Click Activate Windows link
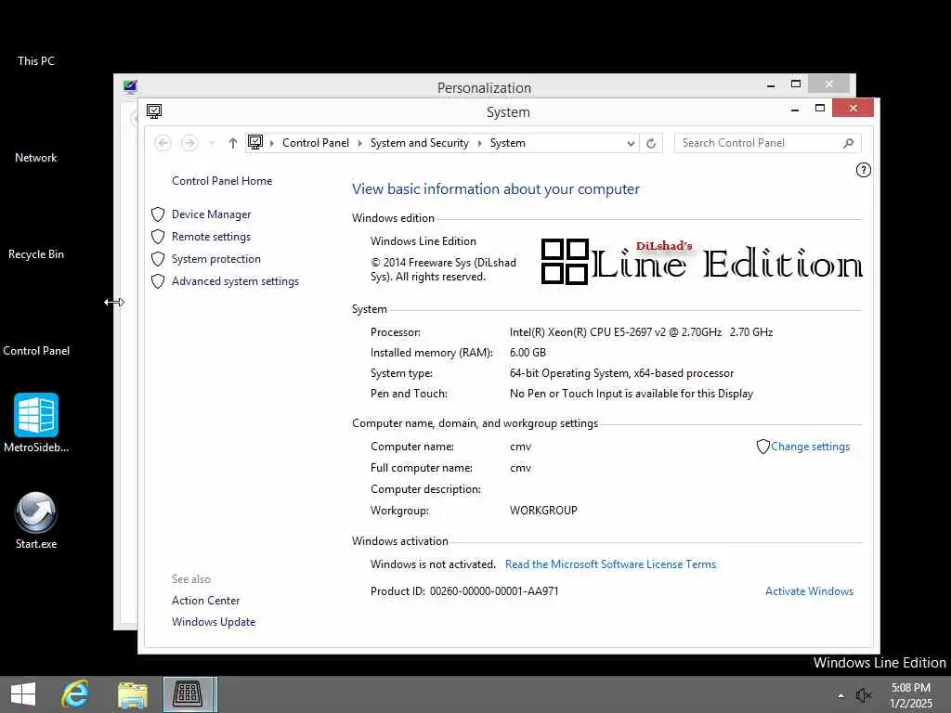Viewport: 951px width, 713px height. tap(809, 591)
